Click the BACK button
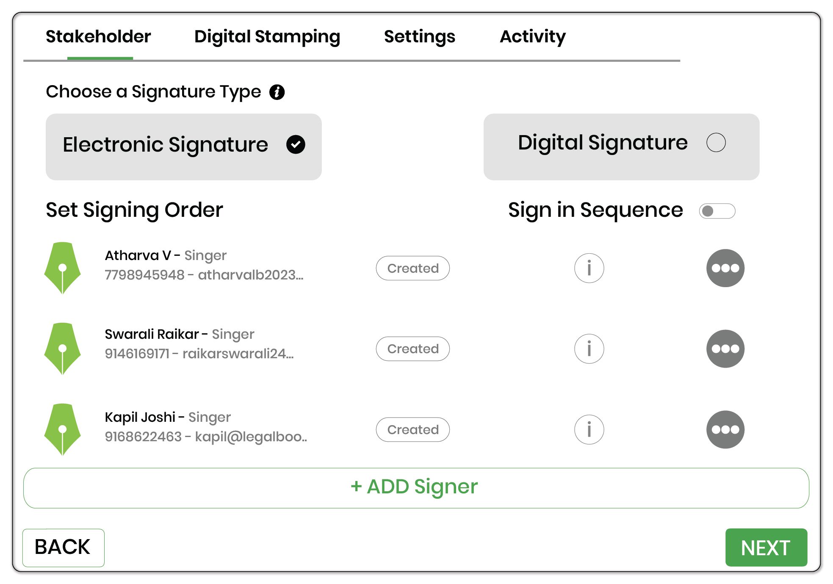 point(63,547)
